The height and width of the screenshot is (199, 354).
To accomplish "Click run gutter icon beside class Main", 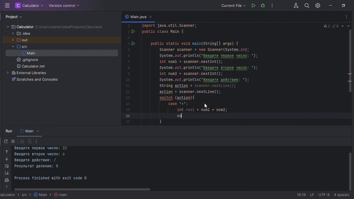I will pos(133,32).
